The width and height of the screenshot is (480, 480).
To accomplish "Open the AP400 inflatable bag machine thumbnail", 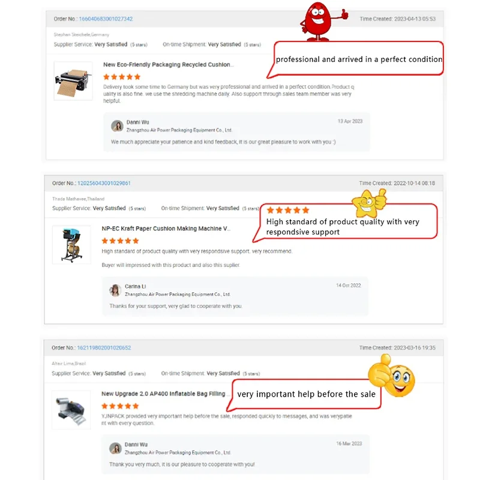I will (x=71, y=410).
